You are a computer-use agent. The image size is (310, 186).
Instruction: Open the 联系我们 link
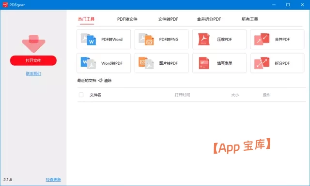pyautogui.click(x=33, y=73)
